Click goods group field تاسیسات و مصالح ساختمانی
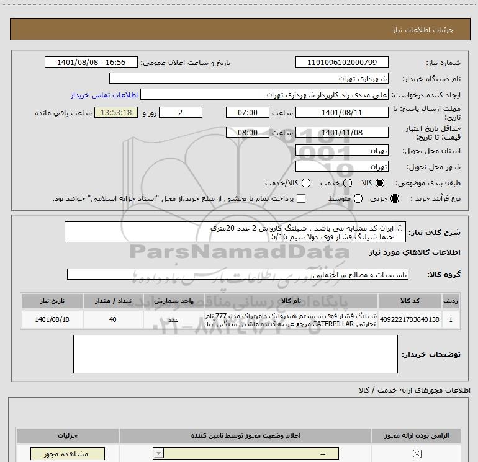The width and height of the screenshot is (478, 462). tap(238, 274)
